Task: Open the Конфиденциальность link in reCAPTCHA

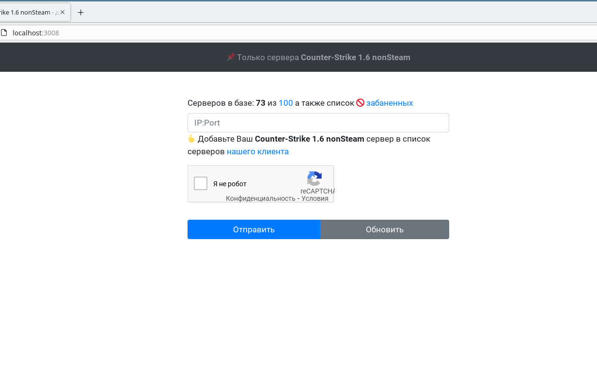Action: coord(260,198)
